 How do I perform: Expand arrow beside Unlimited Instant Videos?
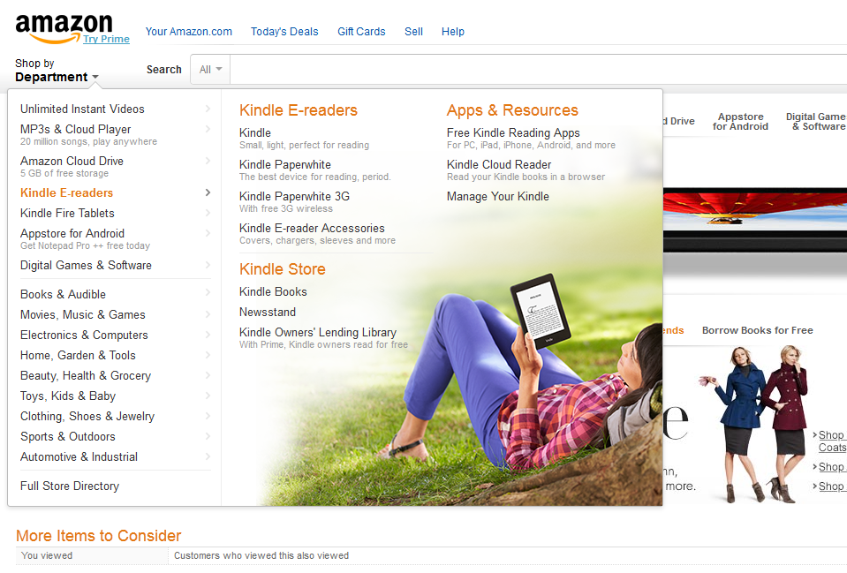tap(208, 109)
